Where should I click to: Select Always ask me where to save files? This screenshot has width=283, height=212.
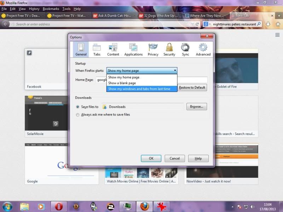tap(78, 114)
